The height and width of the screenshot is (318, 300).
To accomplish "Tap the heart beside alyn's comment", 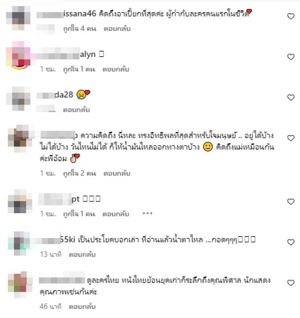I will click(x=290, y=57).
